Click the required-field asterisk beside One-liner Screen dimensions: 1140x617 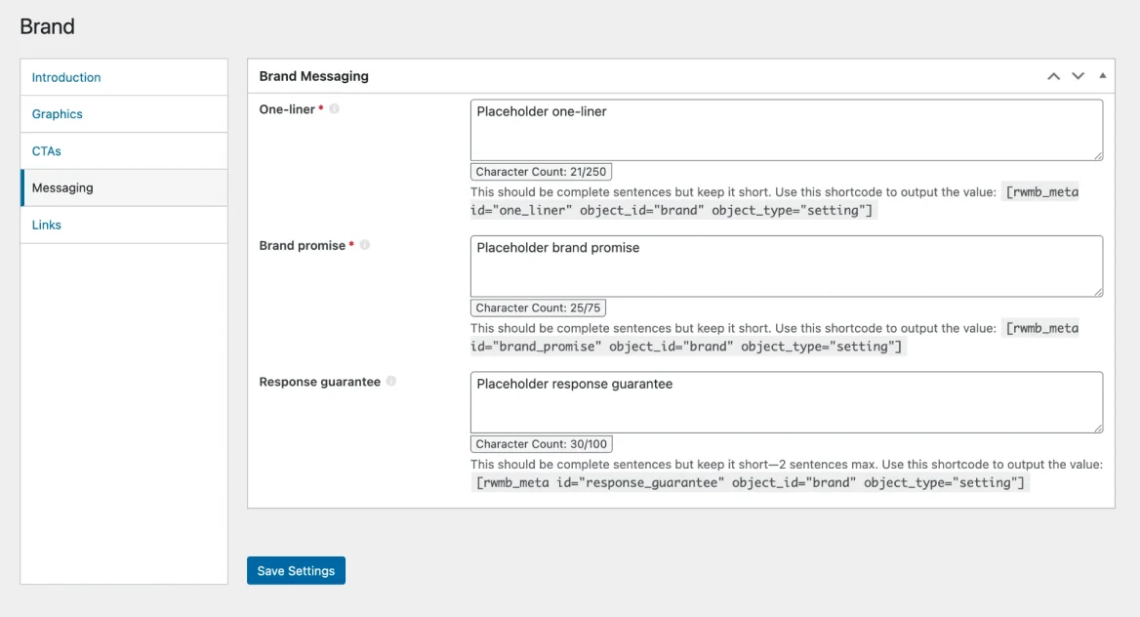click(x=322, y=108)
